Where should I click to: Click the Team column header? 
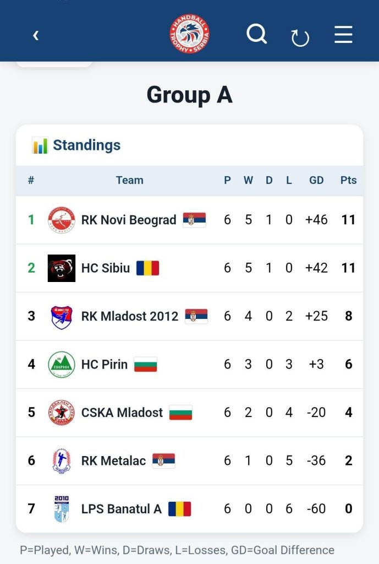coord(129,180)
